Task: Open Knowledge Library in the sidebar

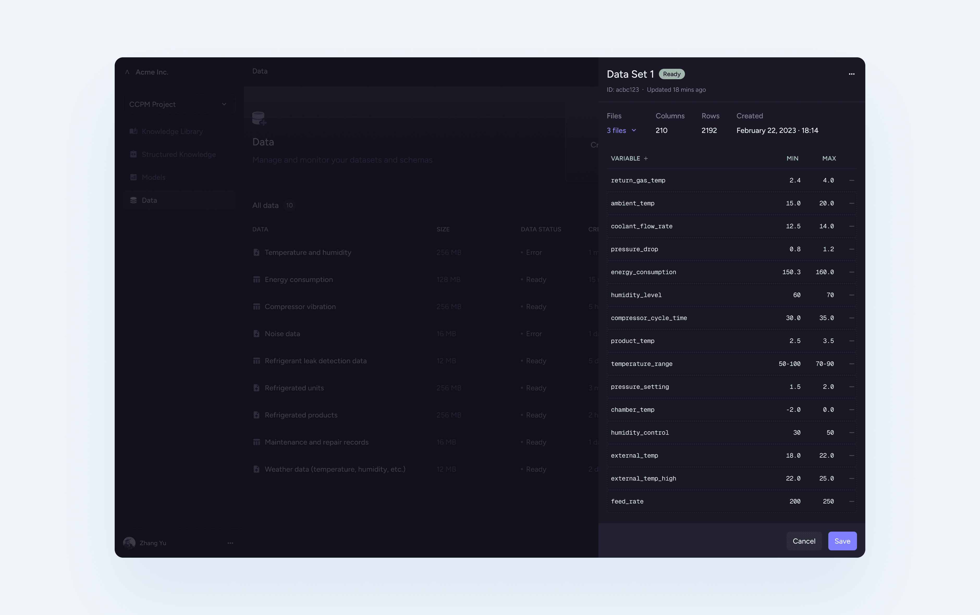Action: point(172,131)
